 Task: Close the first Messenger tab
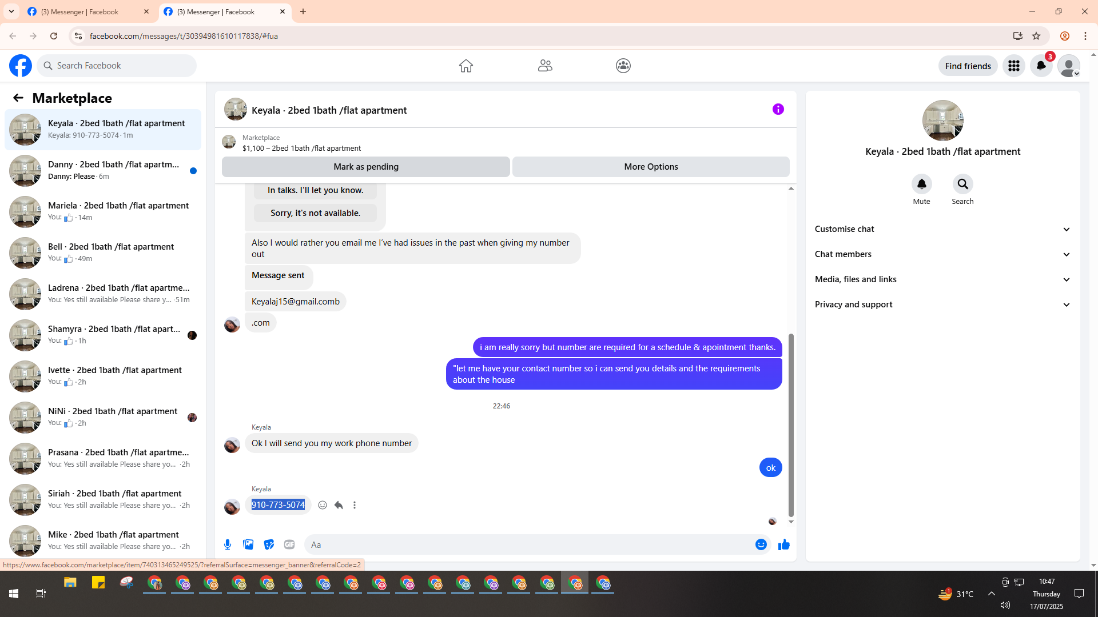tap(146, 11)
